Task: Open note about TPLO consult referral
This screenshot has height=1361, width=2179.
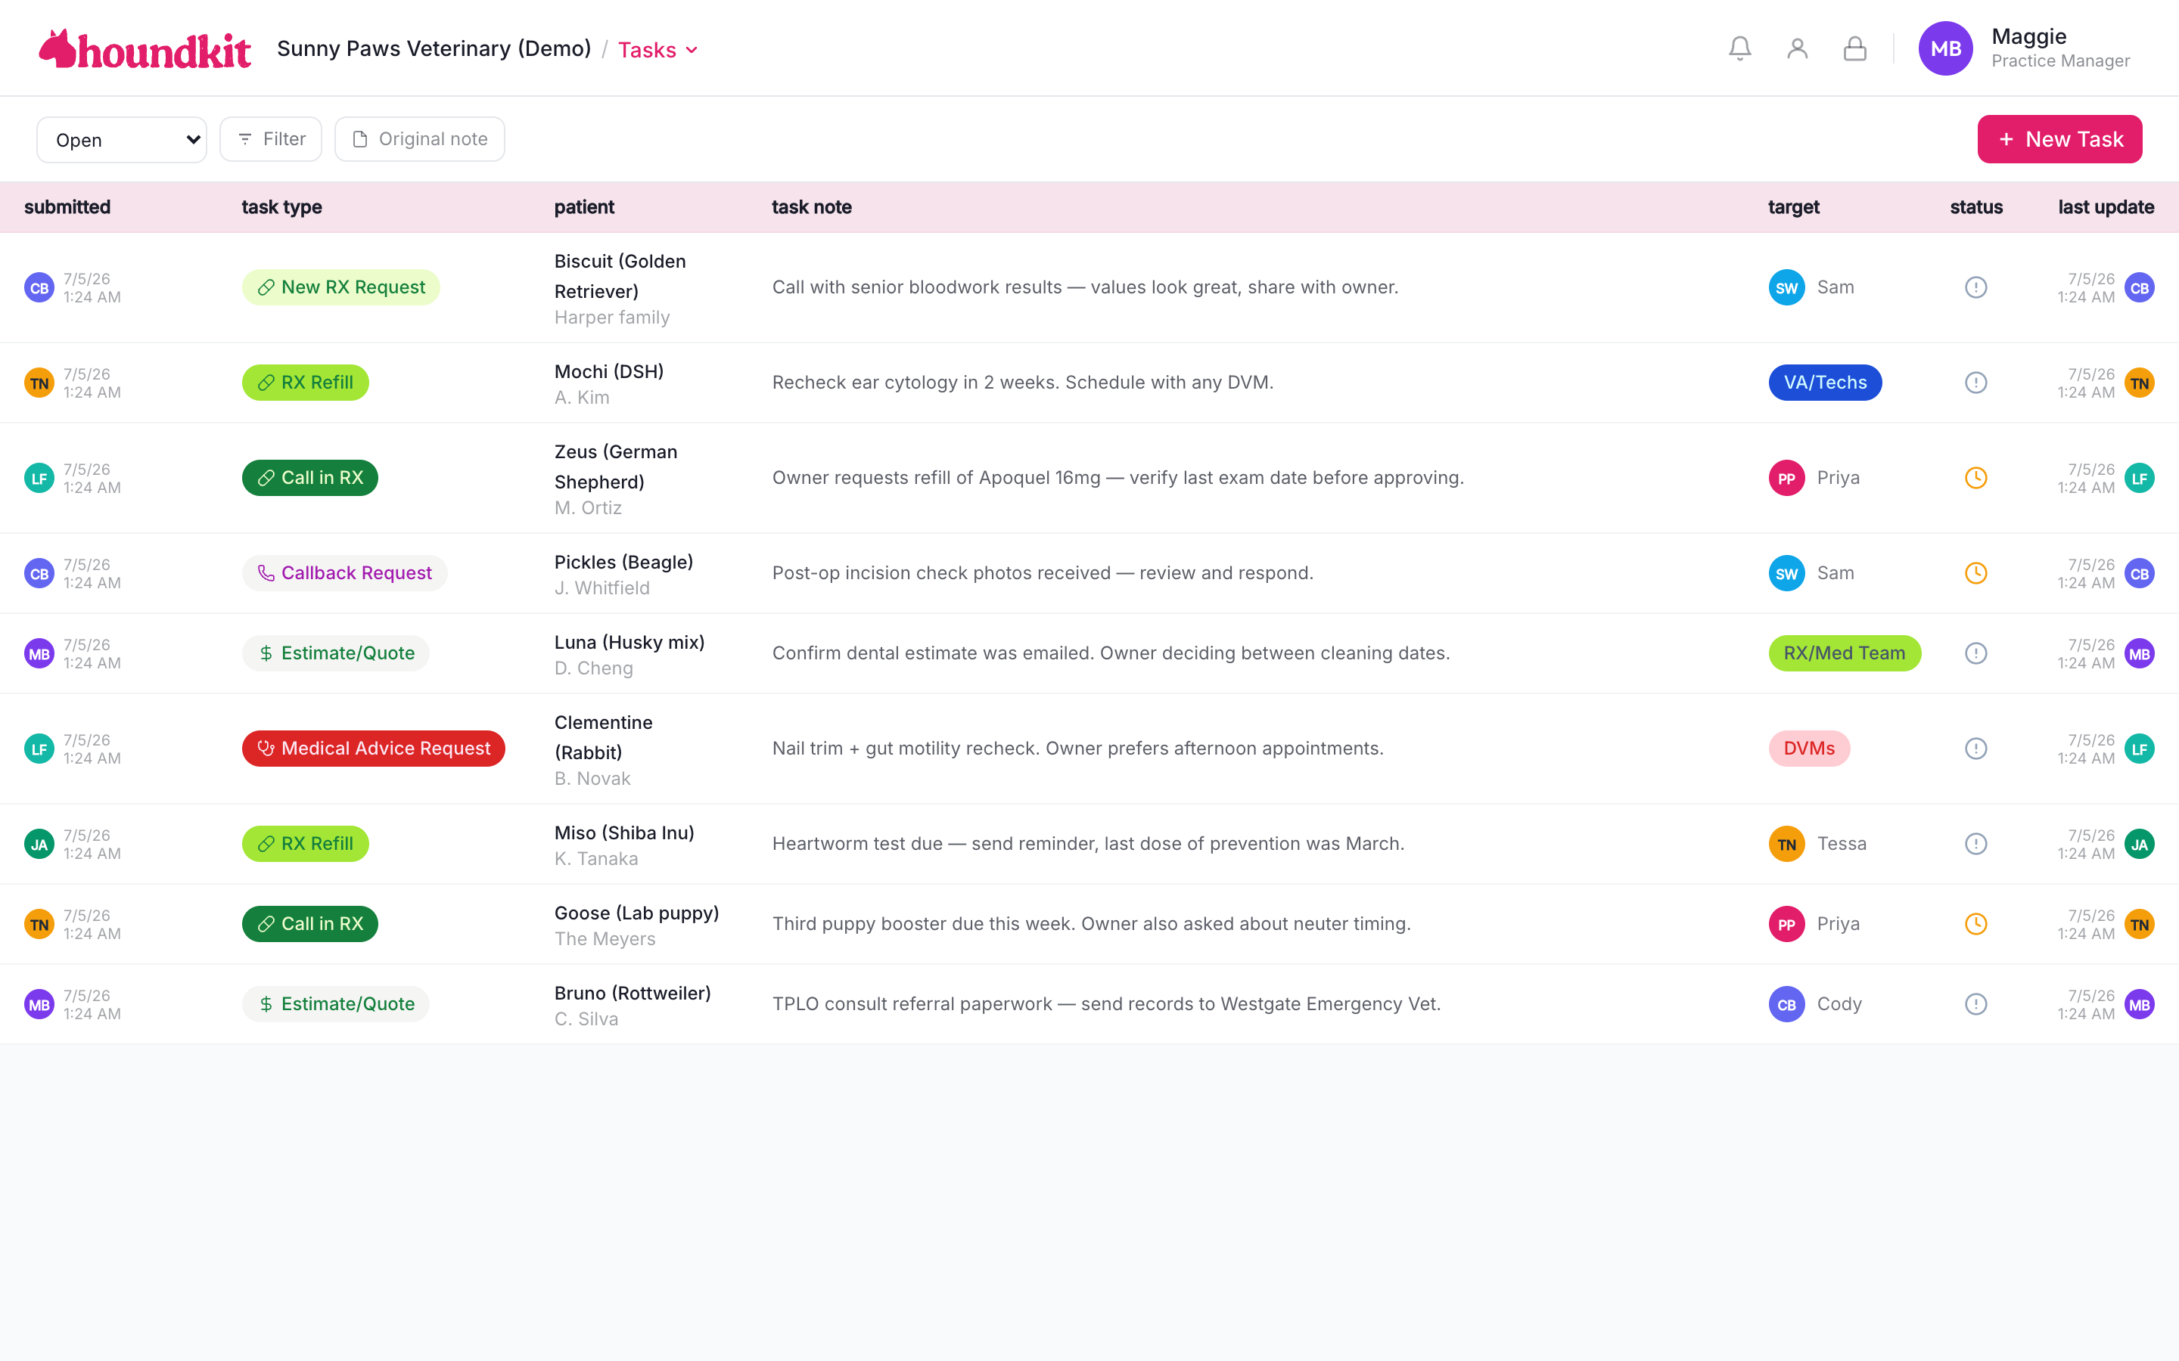Action: (1105, 1005)
